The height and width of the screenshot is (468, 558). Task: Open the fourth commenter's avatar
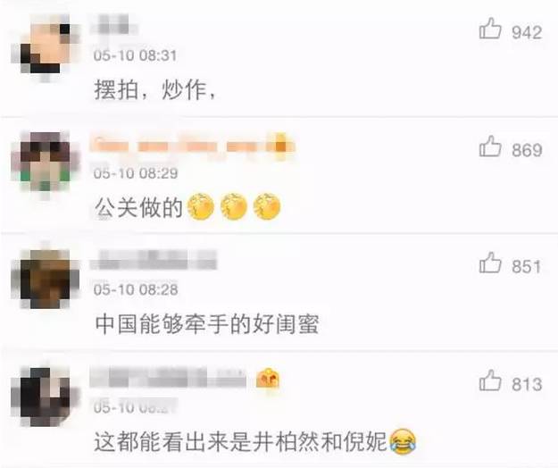45,397
